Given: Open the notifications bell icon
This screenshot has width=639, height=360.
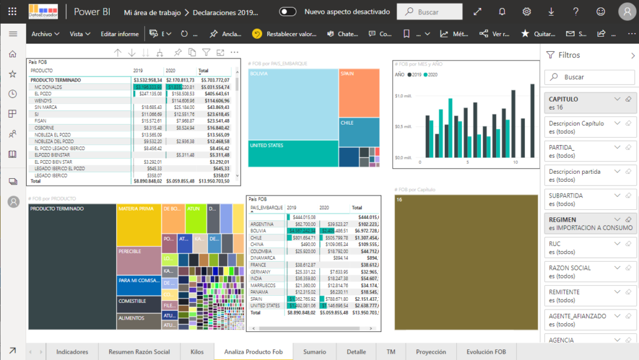Looking at the screenshot, I should click(502, 12).
